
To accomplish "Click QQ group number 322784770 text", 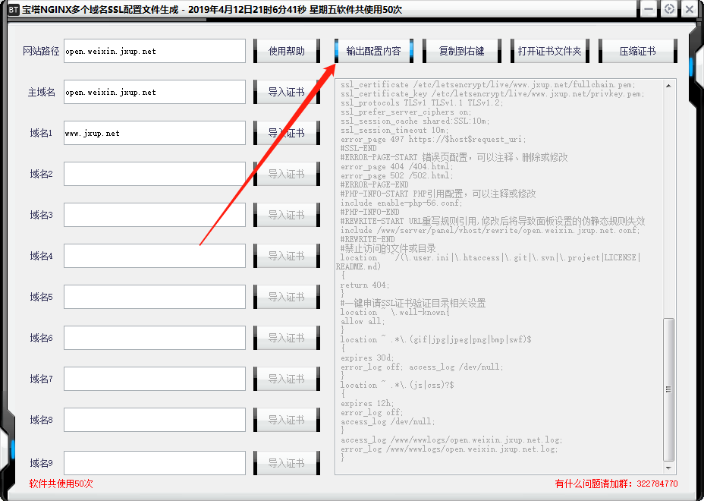I will (657, 484).
